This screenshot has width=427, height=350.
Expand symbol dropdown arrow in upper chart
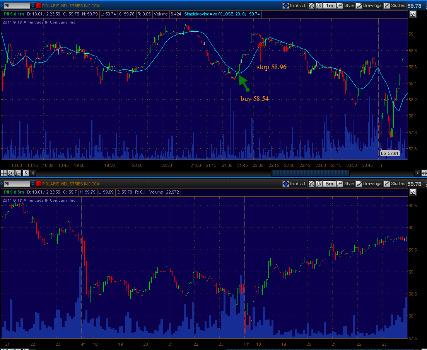click(32, 5)
